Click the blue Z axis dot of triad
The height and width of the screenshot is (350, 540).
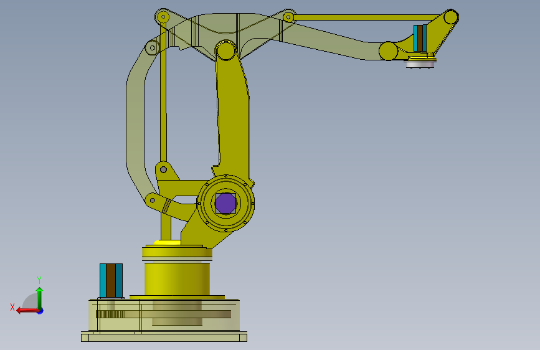[x=40, y=311]
